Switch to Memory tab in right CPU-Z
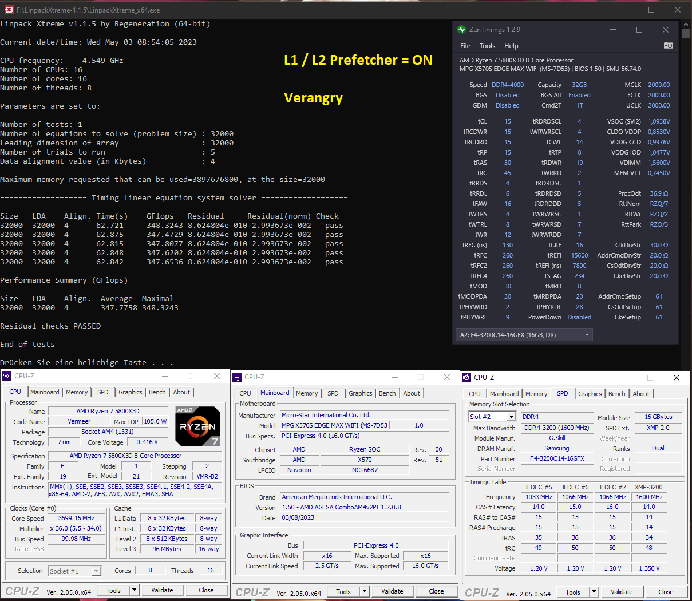The height and width of the screenshot is (601, 692). [x=536, y=394]
